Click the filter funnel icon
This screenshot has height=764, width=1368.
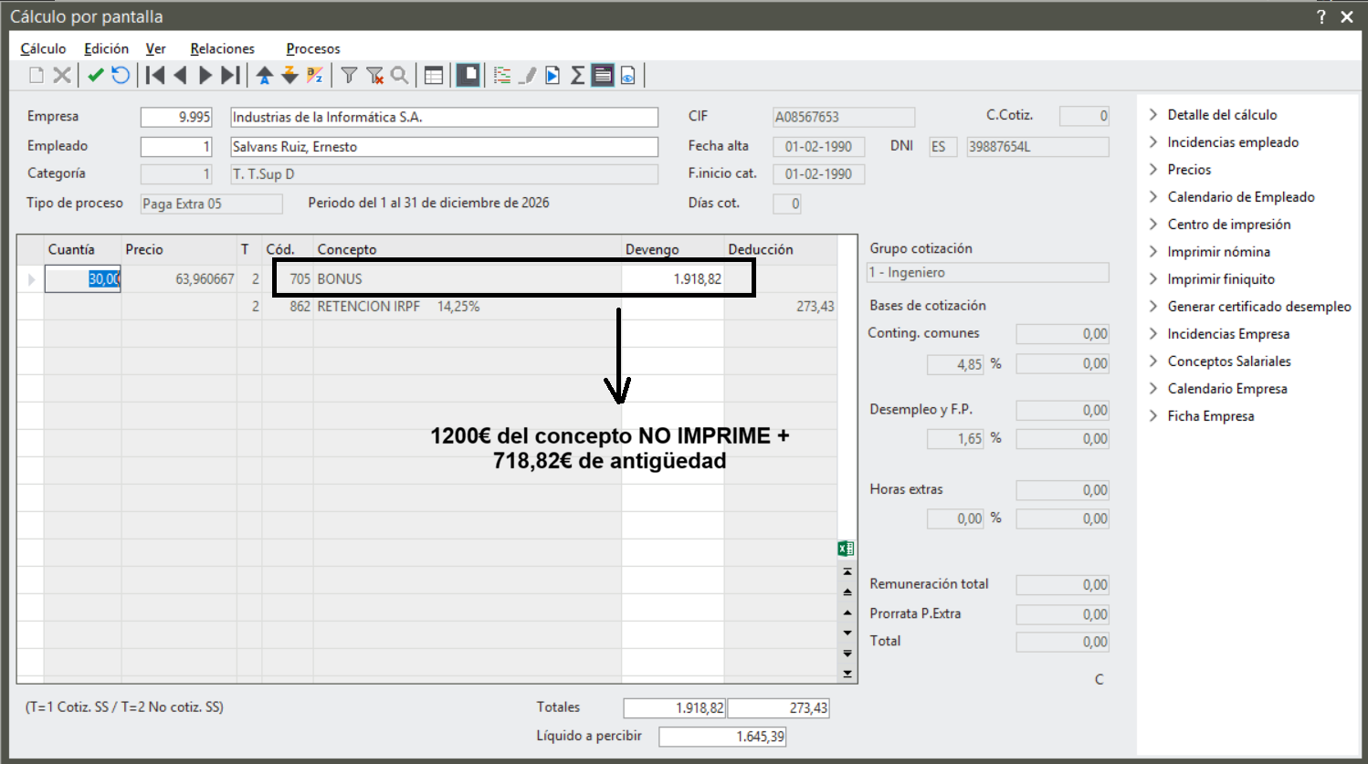pyautogui.click(x=349, y=76)
